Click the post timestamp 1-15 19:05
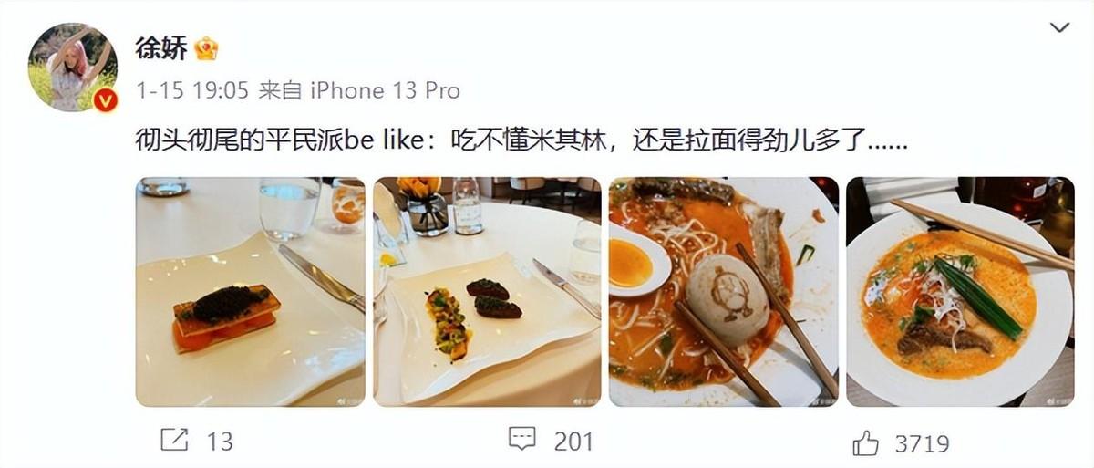Image resolution: width=1094 pixels, height=468 pixels. (191, 90)
